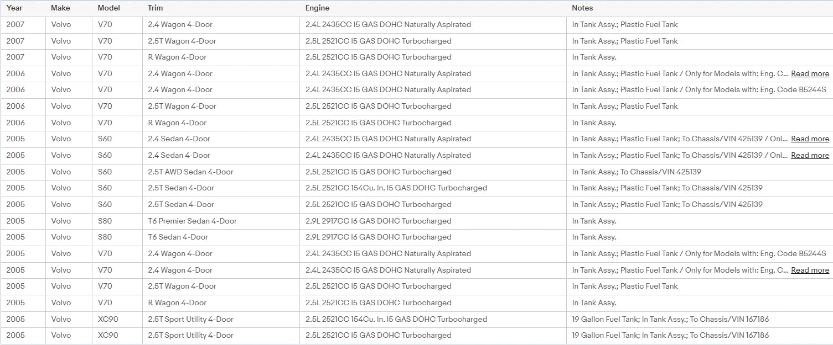Click the 2006 "R Wagon 4-Door" trim cell
The height and width of the screenshot is (345, 833).
pos(221,123)
